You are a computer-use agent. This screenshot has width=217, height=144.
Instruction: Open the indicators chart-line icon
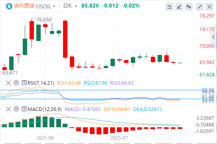pyautogui.click(x=170, y=7)
